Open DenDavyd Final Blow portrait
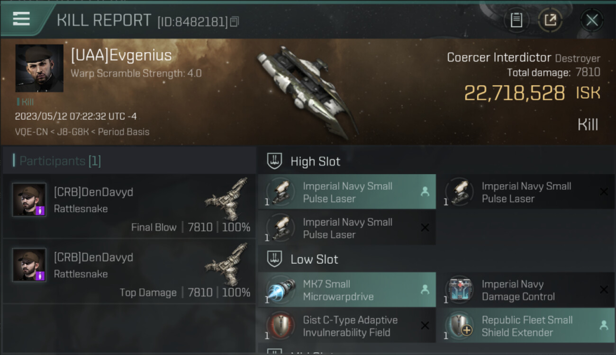Image resolution: width=616 pixels, height=355 pixels. [29, 200]
